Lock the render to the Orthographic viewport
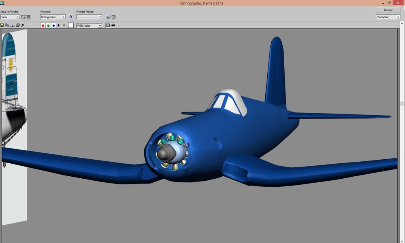This screenshot has height=243, width=405. click(x=71, y=17)
